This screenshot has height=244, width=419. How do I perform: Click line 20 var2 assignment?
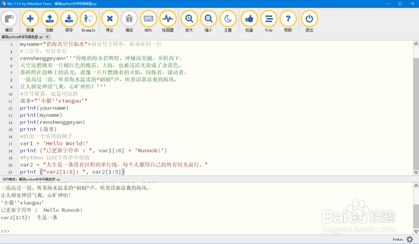[x=114, y=165]
